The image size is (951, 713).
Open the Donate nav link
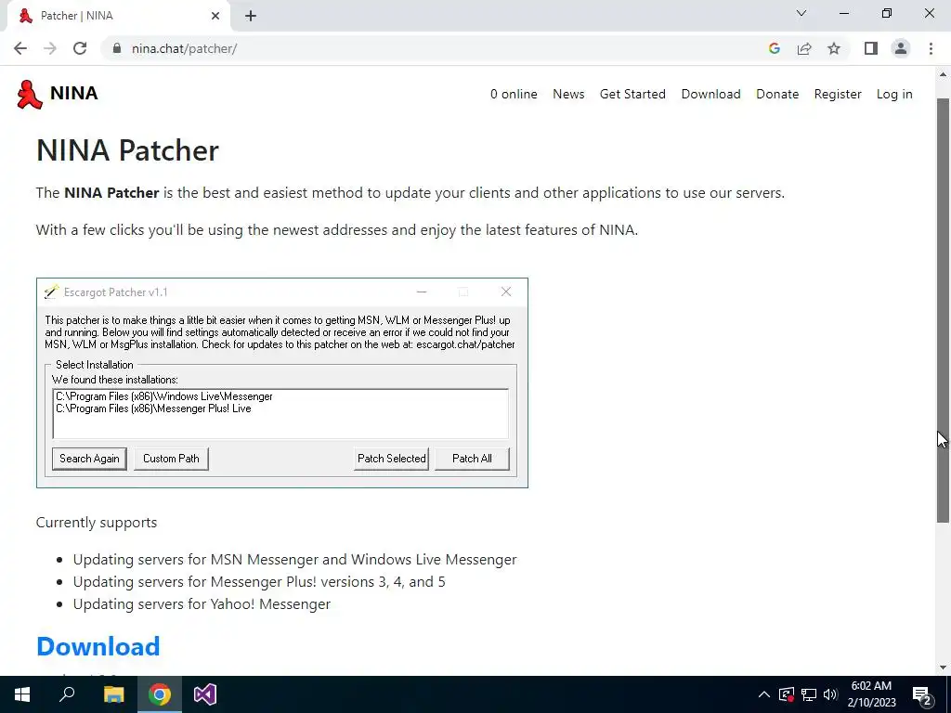[777, 94]
